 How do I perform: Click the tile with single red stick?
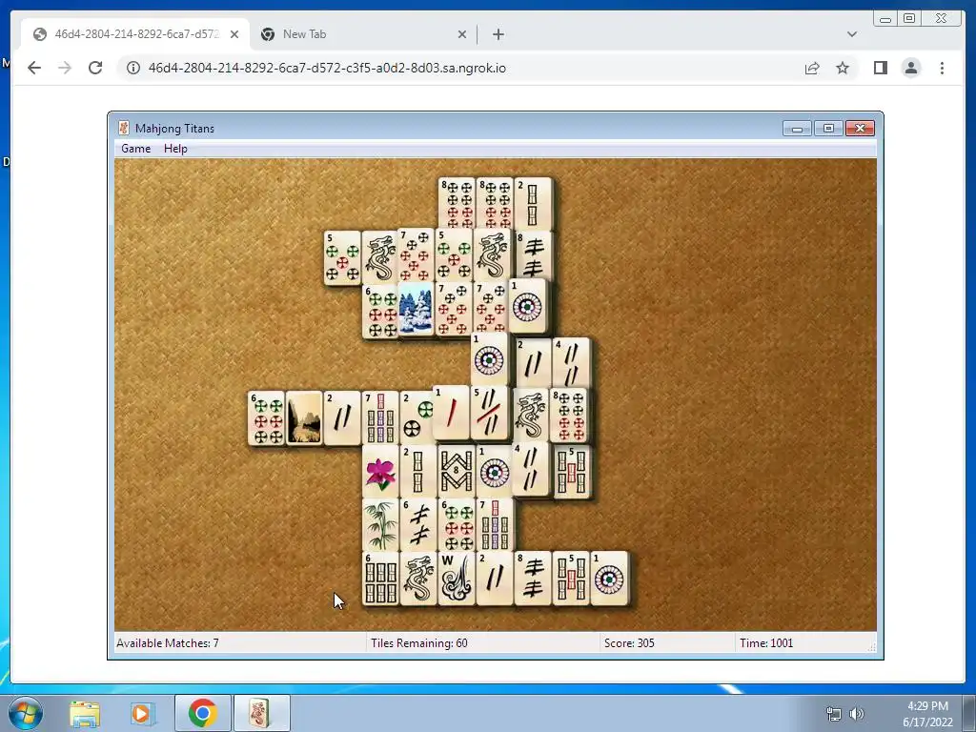(x=451, y=413)
